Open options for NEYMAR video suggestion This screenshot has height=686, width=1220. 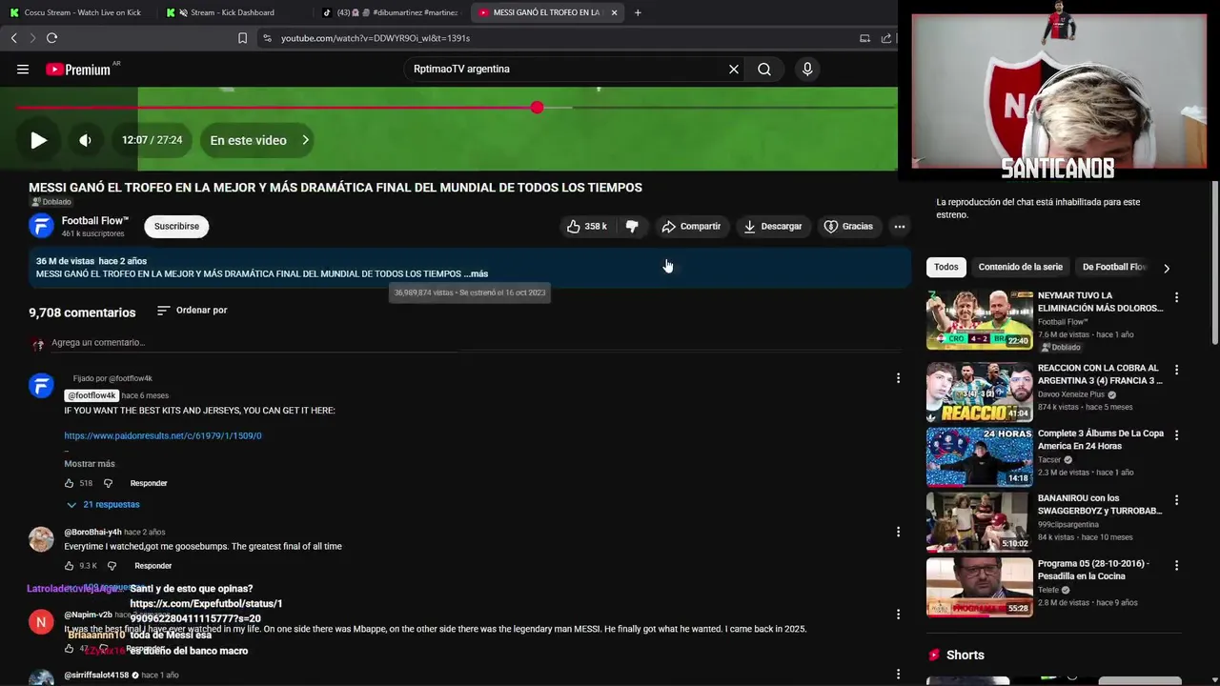coord(1176,297)
